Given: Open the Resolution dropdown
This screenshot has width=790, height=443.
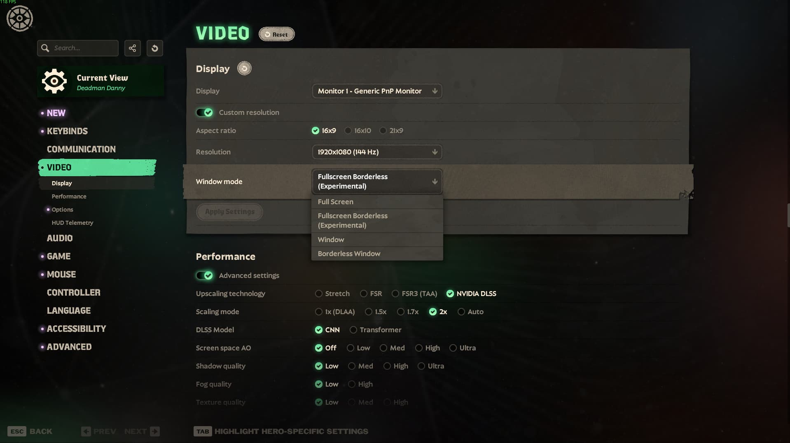Looking at the screenshot, I should pyautogui.click(x=377, y=152).
